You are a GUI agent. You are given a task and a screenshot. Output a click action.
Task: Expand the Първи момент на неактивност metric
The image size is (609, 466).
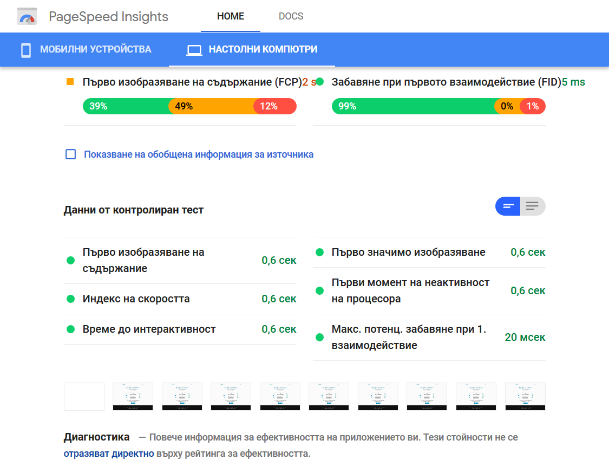click(429, 291)
